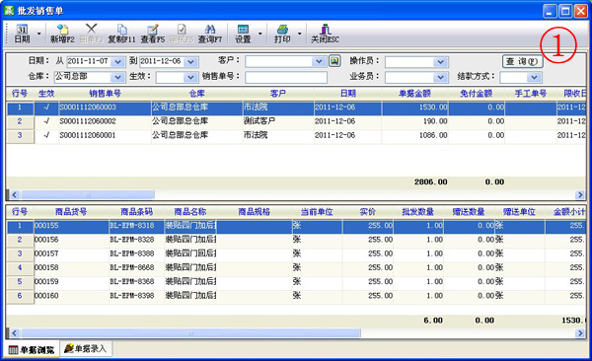Expand the 结款方式 payment method dropdown
This screenshot has width=592, height=361.
[x=534, y=77]
